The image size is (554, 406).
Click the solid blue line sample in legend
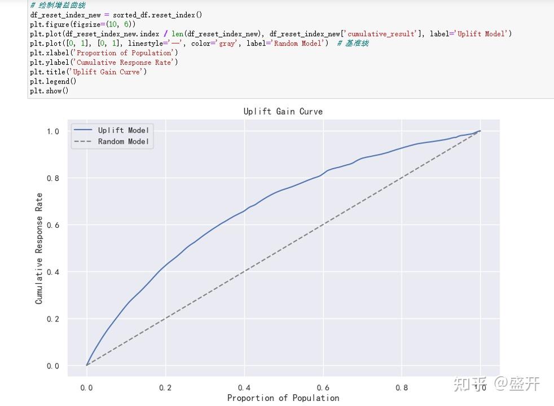click(x=83, y=130)
